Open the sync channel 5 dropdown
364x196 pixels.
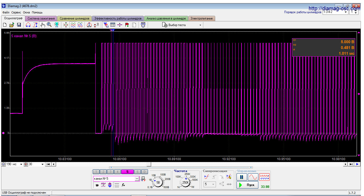point(210,184)
